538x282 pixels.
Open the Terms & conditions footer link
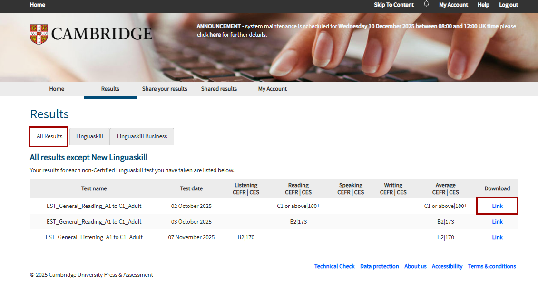coord(491,266)
